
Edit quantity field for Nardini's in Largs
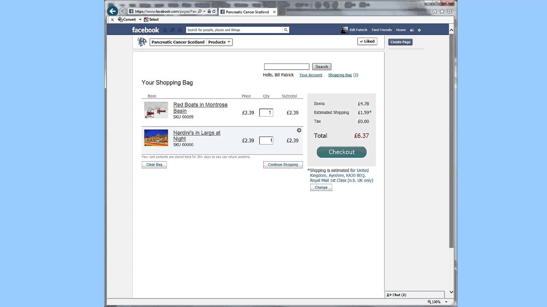click(x=266, y=140)
